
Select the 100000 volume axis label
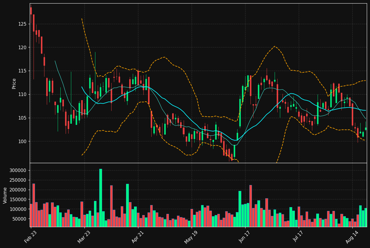[18, 209]
